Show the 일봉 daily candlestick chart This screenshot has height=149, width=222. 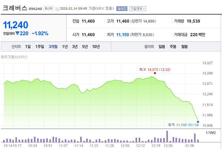[x=162, y=47]
